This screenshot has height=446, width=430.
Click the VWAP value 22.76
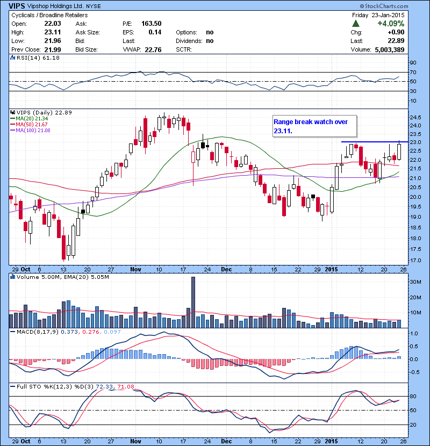coord(153,50)
